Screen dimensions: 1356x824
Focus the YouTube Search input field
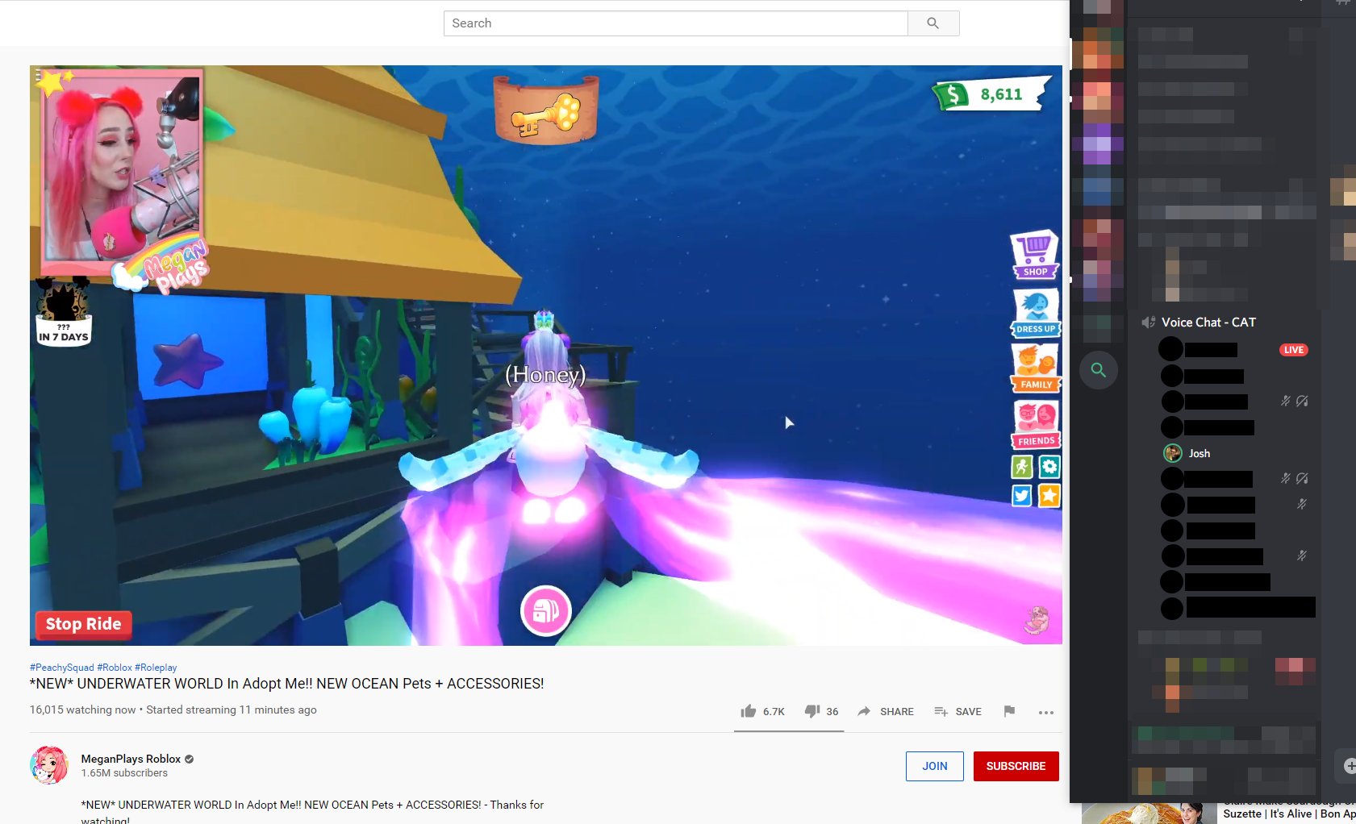coord(676,23)
